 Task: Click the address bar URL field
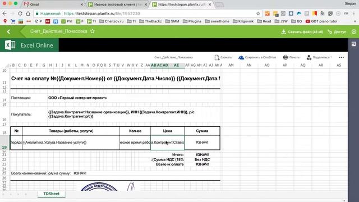146,13
